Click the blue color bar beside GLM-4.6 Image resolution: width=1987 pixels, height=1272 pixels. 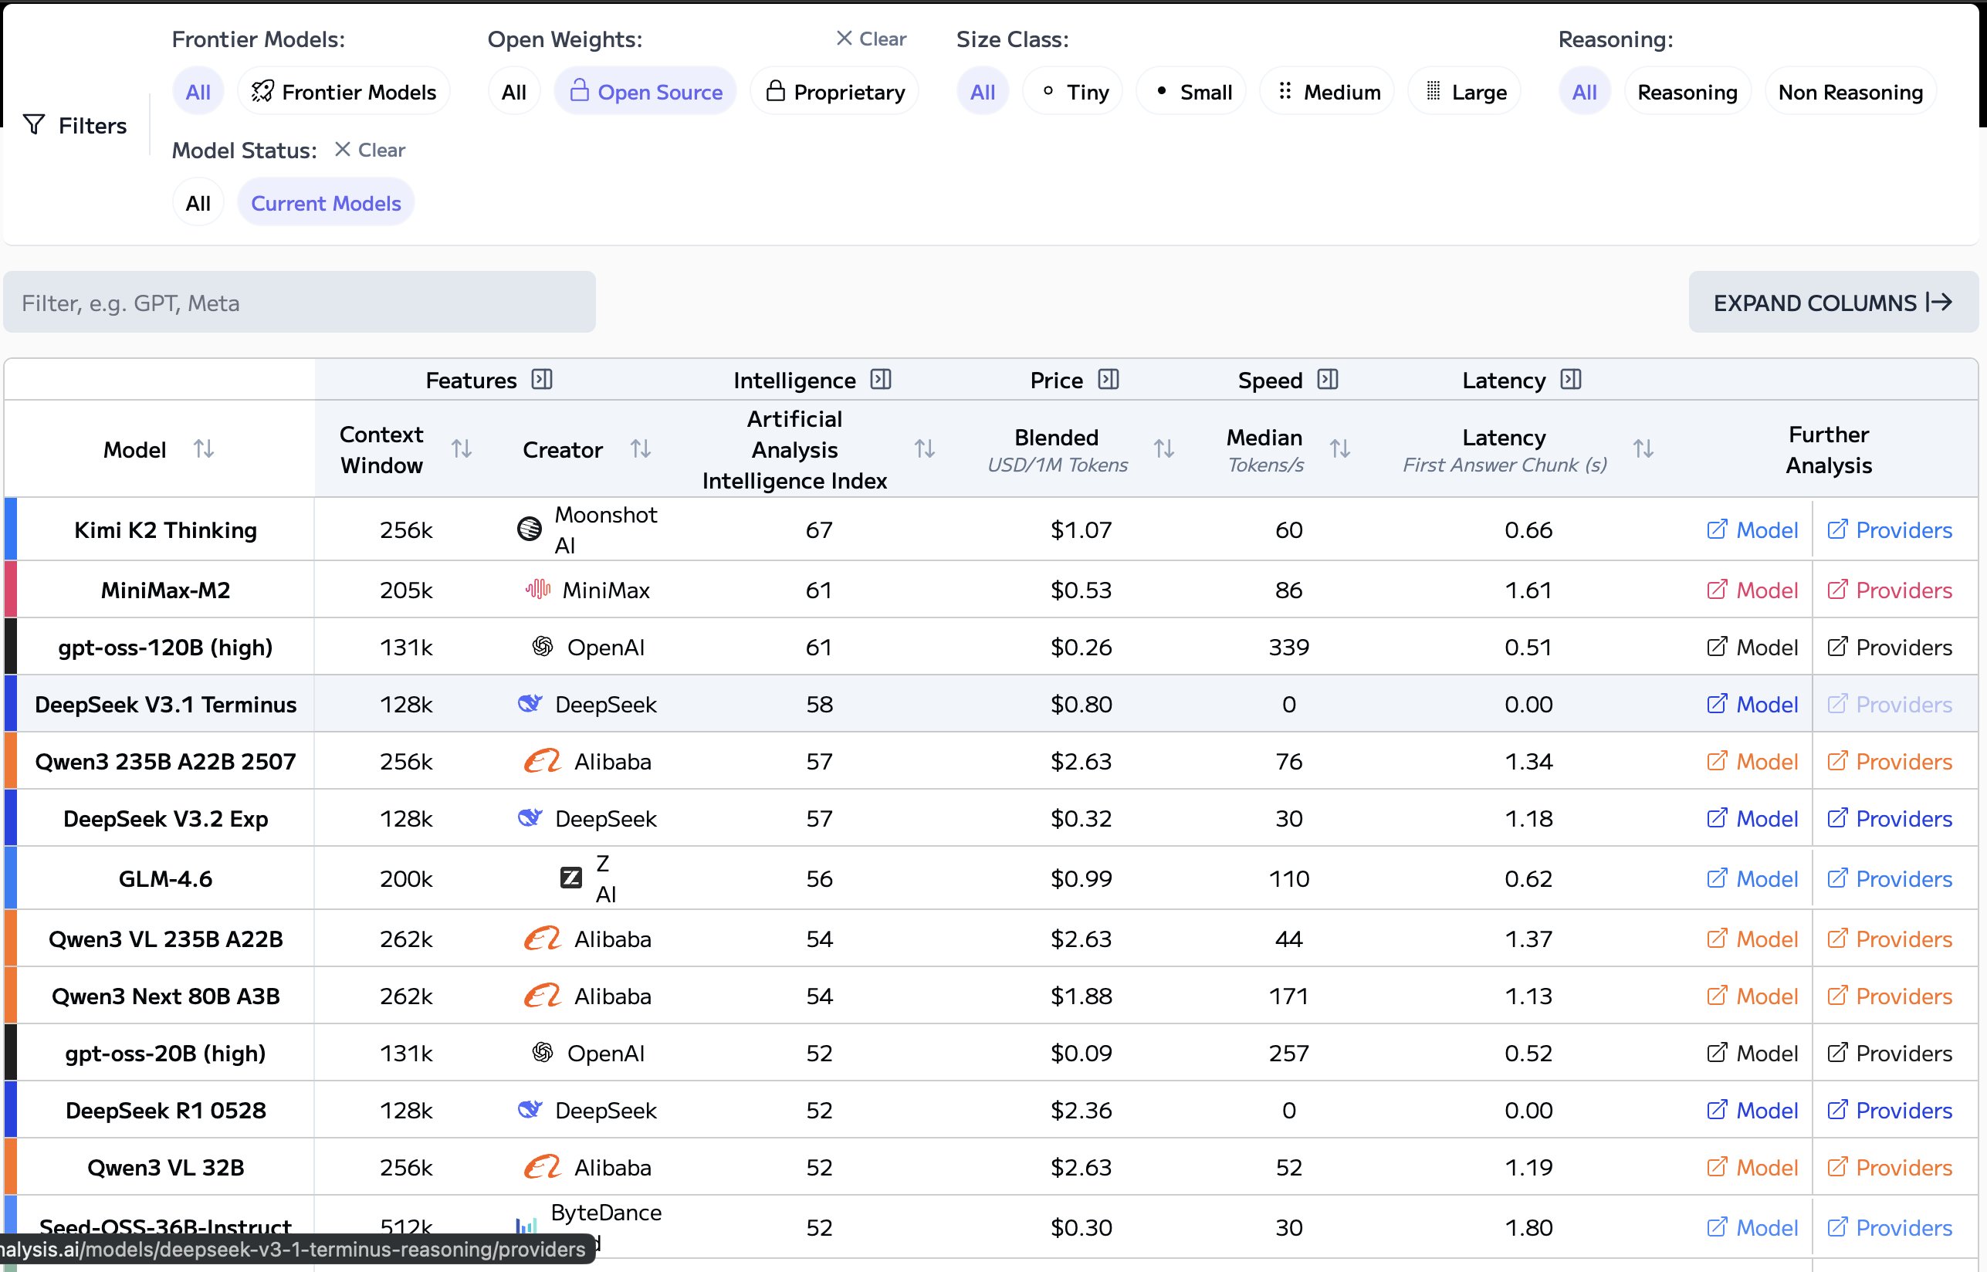[x=11, y=878]
